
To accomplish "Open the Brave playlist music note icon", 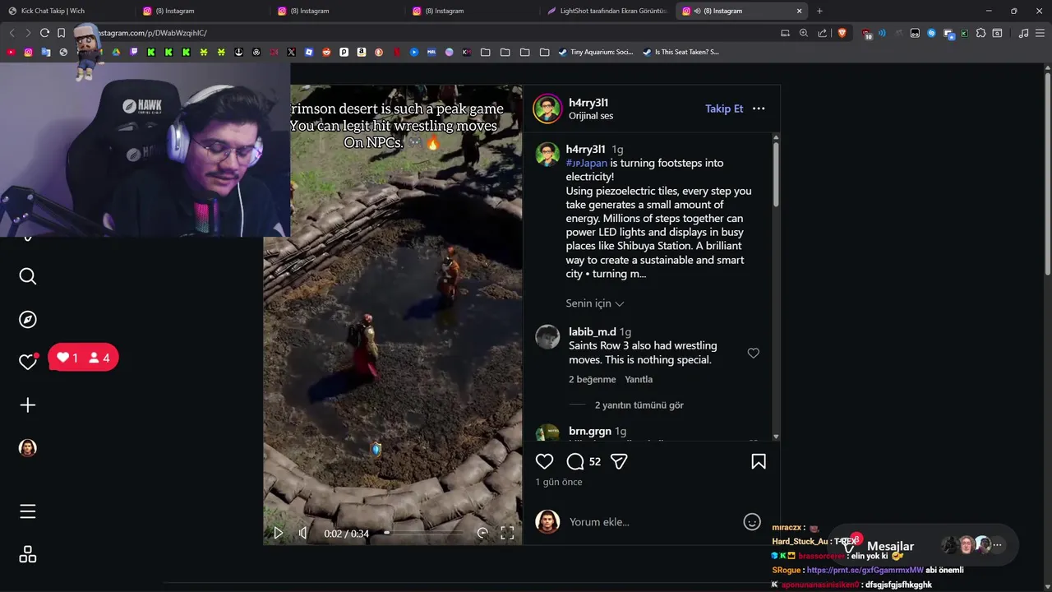I will tap(1023, 33).
